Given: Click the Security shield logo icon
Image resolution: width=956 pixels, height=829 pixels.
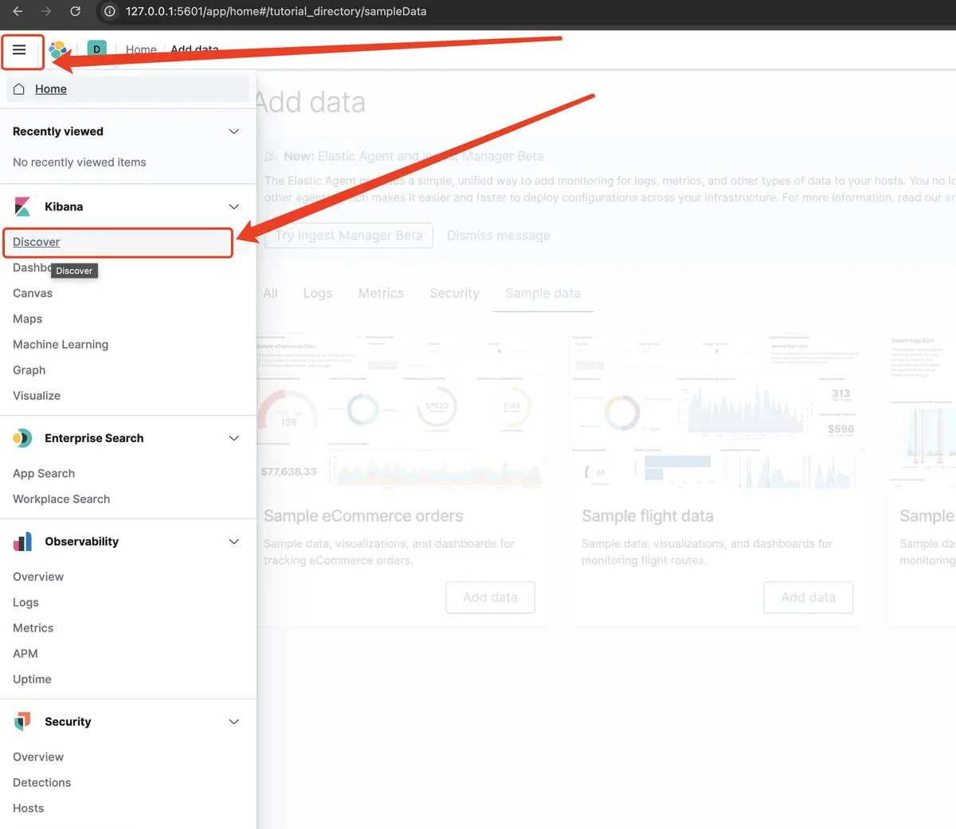Looking at the screenshot, I should coord(22,721).
